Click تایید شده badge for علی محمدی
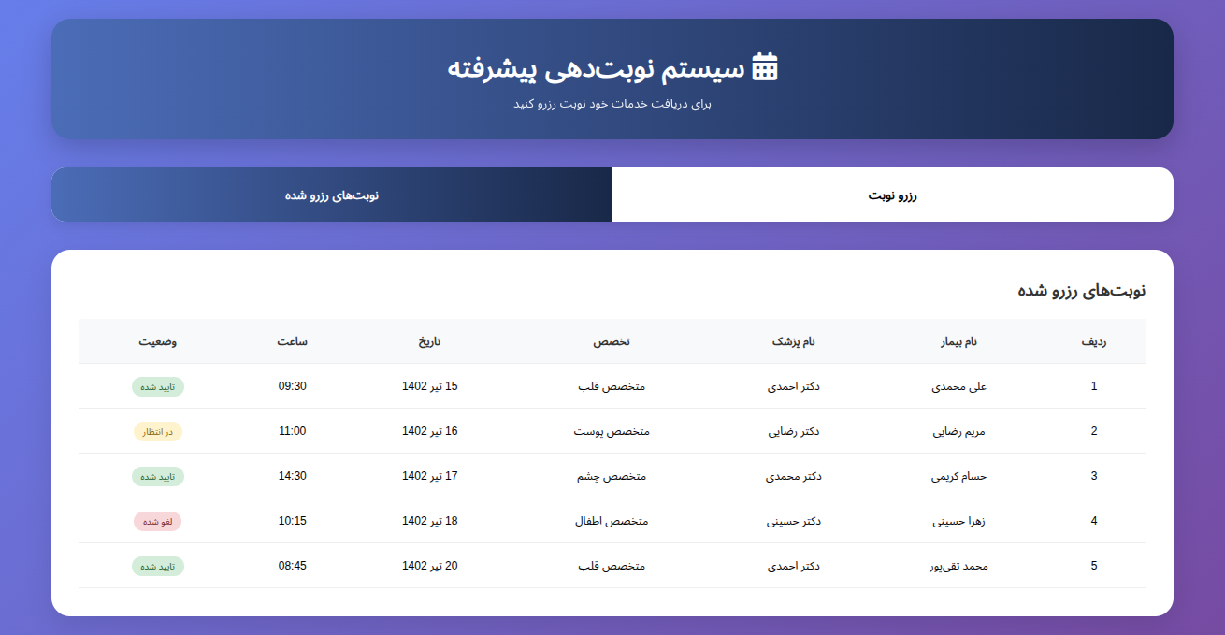The height and width of the screenshot is (635, 1225). pos(158,387)
